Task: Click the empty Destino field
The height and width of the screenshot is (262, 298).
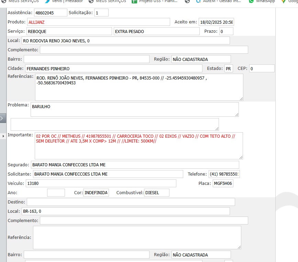Action: coord(131,202)
